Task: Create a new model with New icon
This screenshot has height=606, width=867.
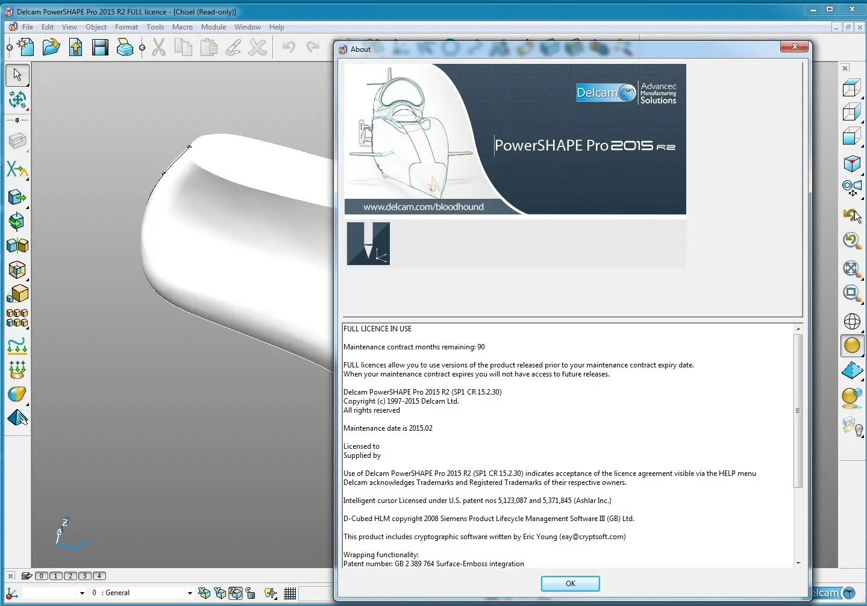Action: [x=25, y=47]
